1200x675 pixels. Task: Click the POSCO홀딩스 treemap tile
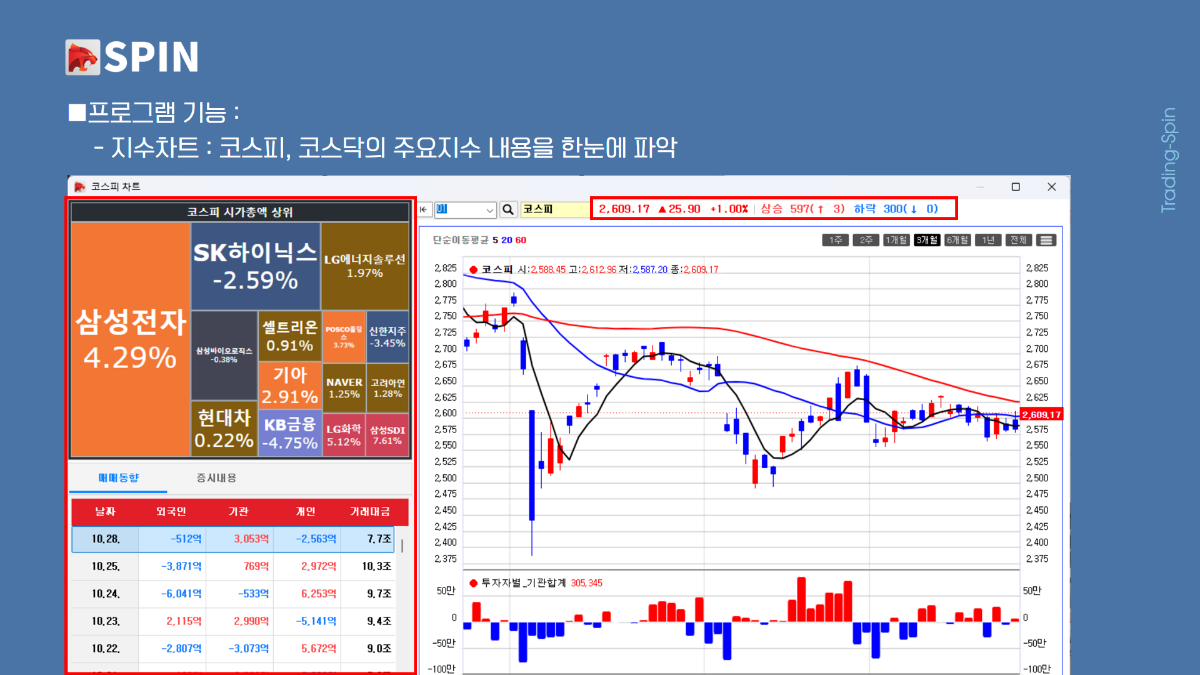(x=344, y=336)
